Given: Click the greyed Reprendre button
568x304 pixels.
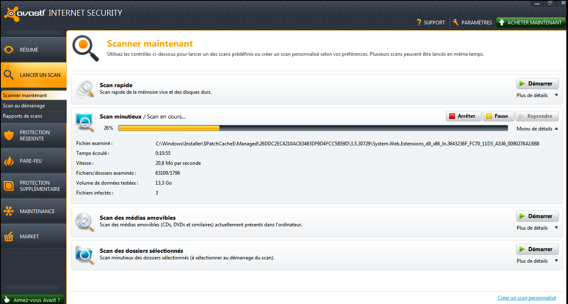Looking at the screenshot, I should pos(537,116).
